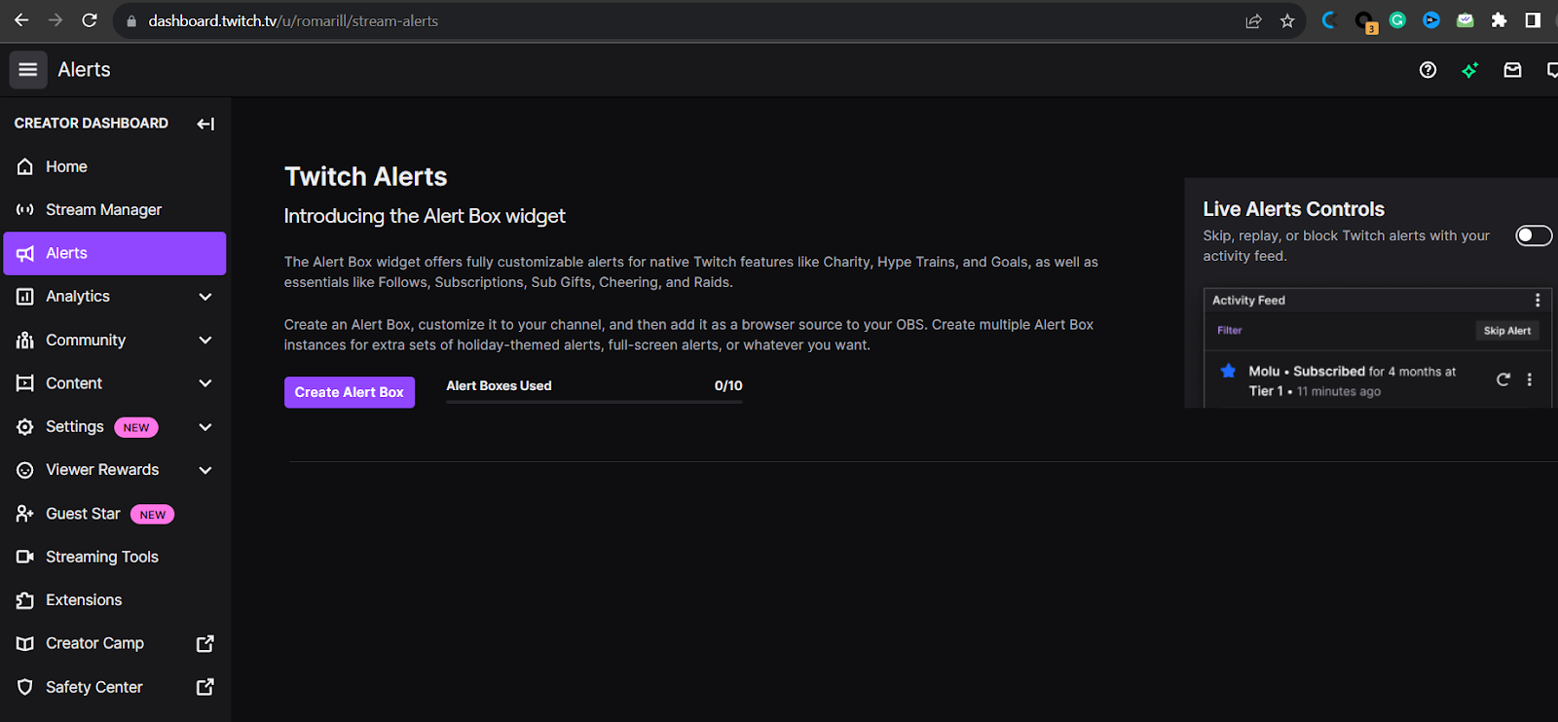This screenshot has height=722, width=1558.
Task: Expand the Settings section chevron
Action: click(205, 427)
